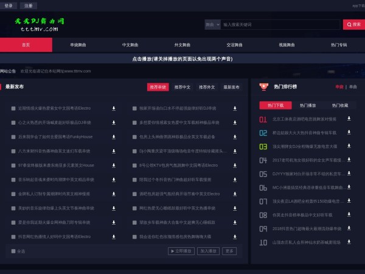Download the song ranked 01 in hot chart
Screen dimensions: 365x274
click(x=349, y=119)
